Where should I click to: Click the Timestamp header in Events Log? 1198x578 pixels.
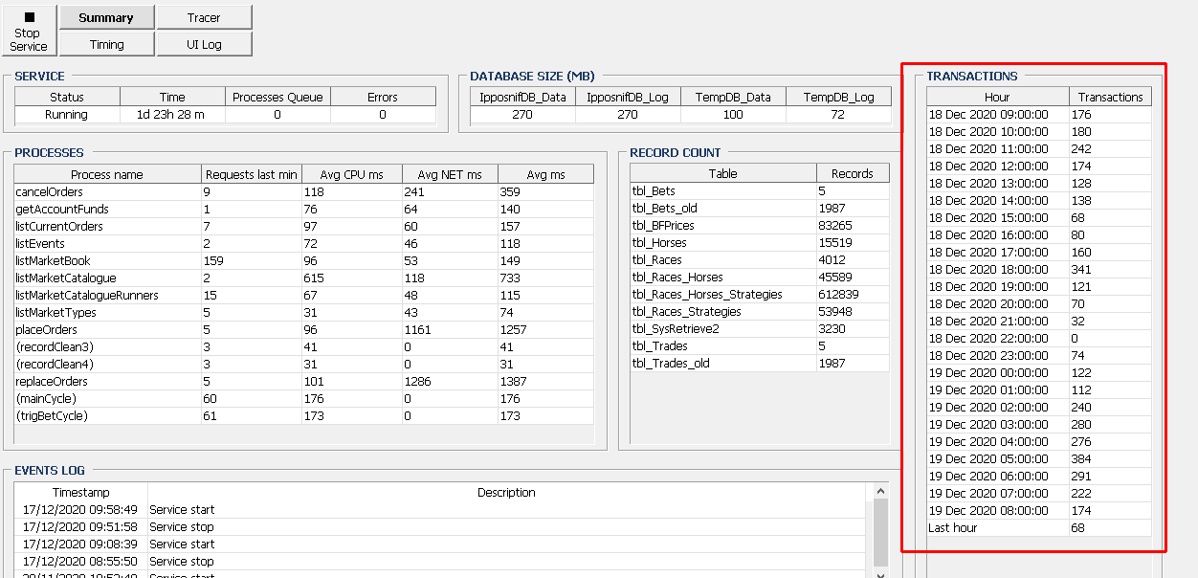[81, 492]
